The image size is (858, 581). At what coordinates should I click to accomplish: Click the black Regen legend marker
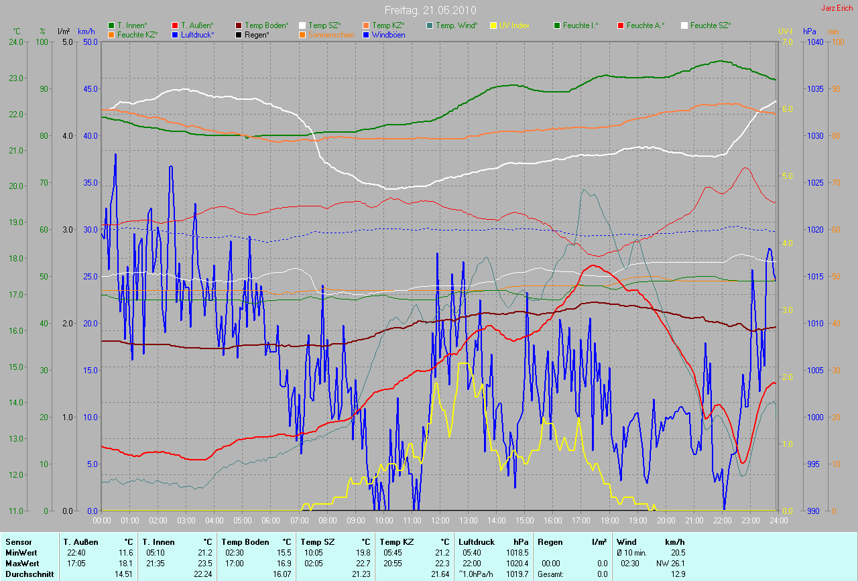pos(239,34)
